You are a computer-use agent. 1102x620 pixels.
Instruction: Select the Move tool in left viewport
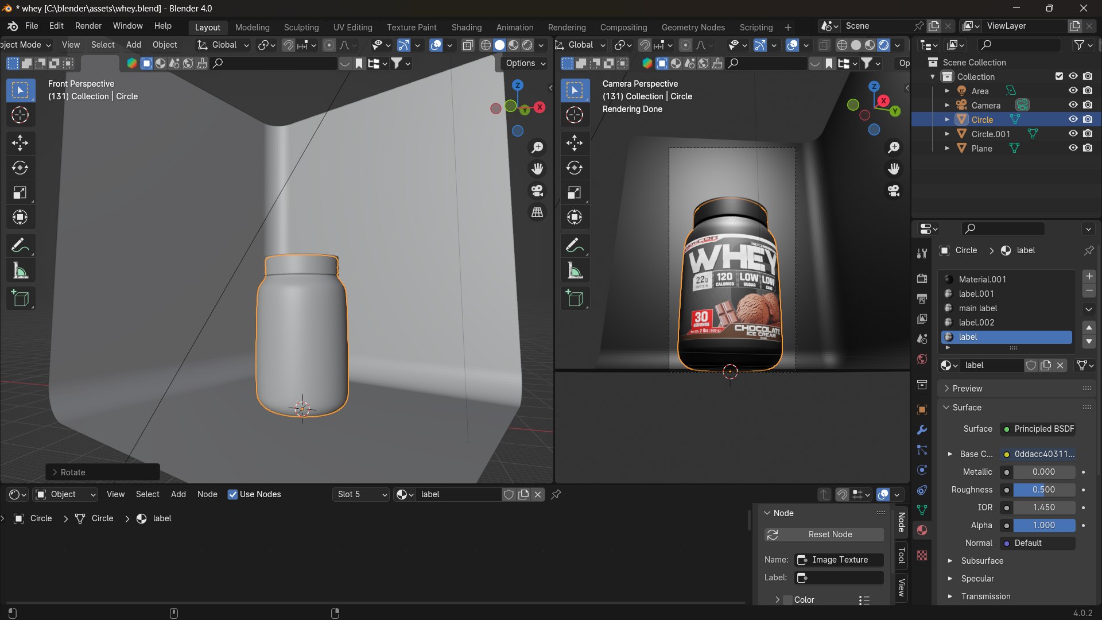[x=20, y=143]
